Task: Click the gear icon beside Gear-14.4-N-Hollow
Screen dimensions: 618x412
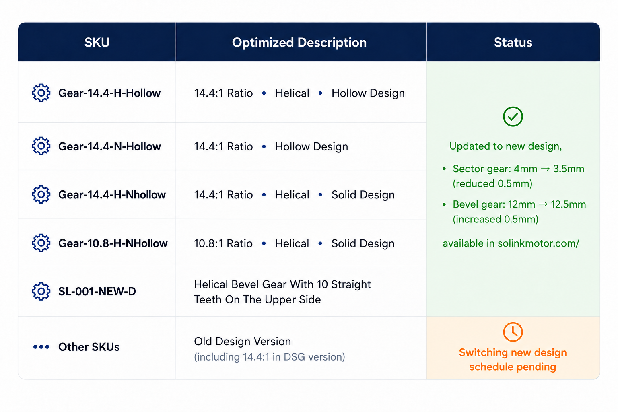Action: click(41, 146)
